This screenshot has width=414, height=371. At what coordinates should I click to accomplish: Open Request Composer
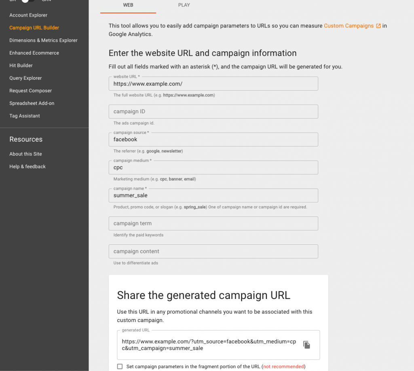(x=30, y=91)
